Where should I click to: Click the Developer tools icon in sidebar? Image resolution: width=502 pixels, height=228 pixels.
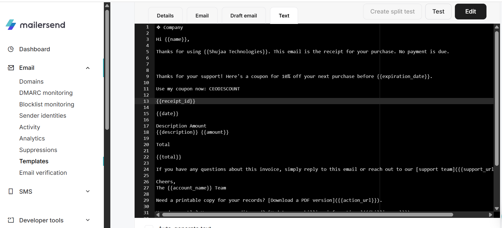(x=11, y=220)
